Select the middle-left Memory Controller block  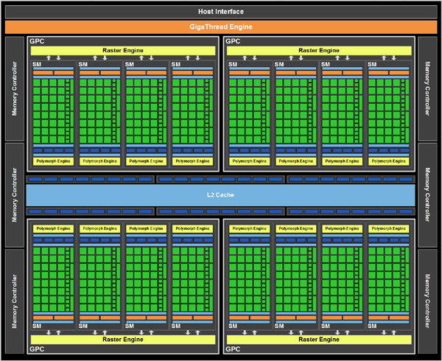point(15,195)
